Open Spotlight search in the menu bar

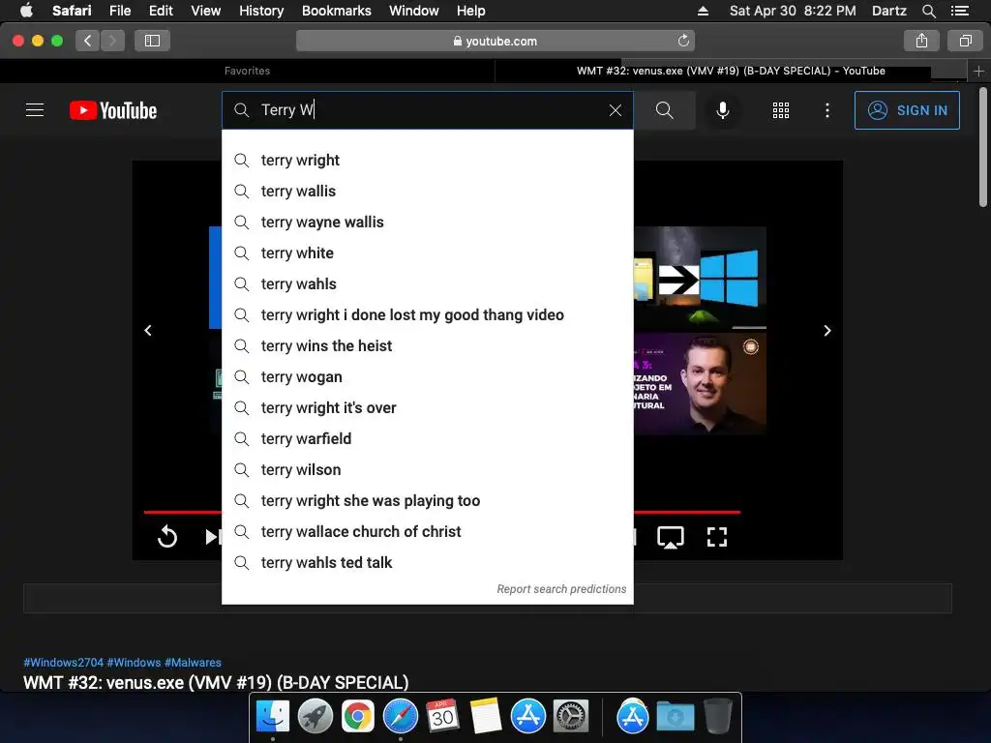pyautogui.click(x=928, y=11)
